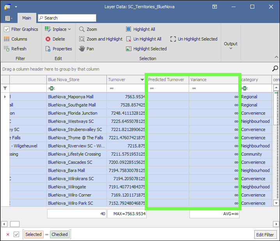
Task: Open the Output dropdown menu
Action: (230, 45)
